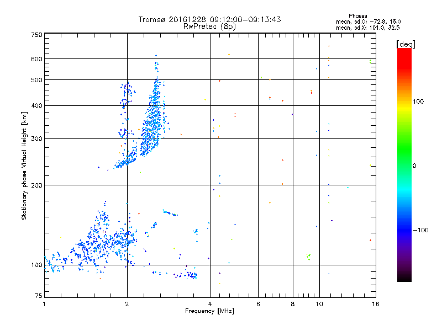The image size is (442, 331).
Task: Click the y-axis label '400'
Action: (37, 105)
